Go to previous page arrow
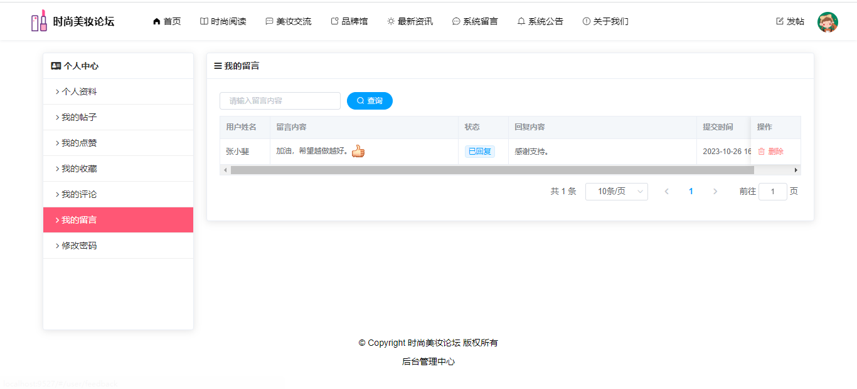Image resolution: width=857 pixels, height=389 pixels. [667, 192]
